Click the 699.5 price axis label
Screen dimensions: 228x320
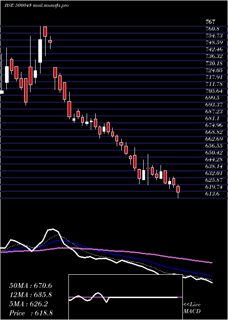213,97
